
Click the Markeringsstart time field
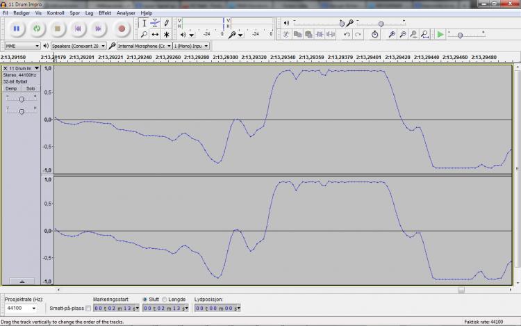116,309
